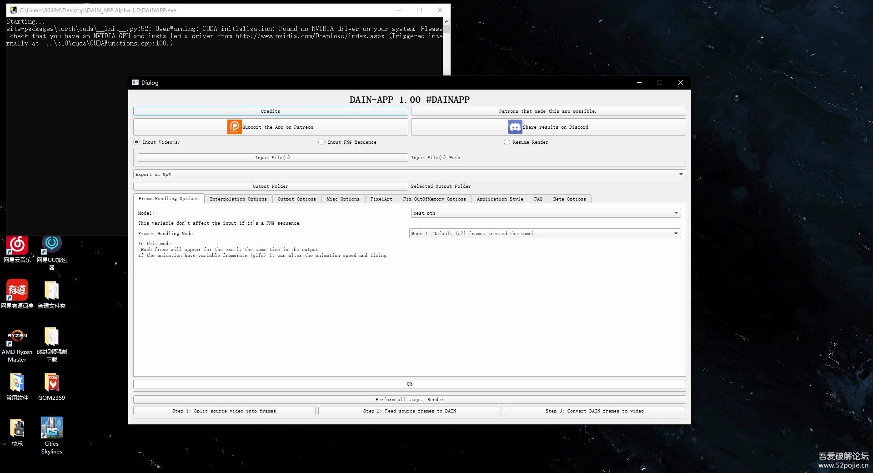Click Support the App on Patreon button
The image size is (873, 473).
[x=271, y=127]
